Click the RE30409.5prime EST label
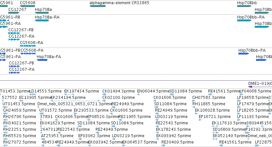 [177, 143]
